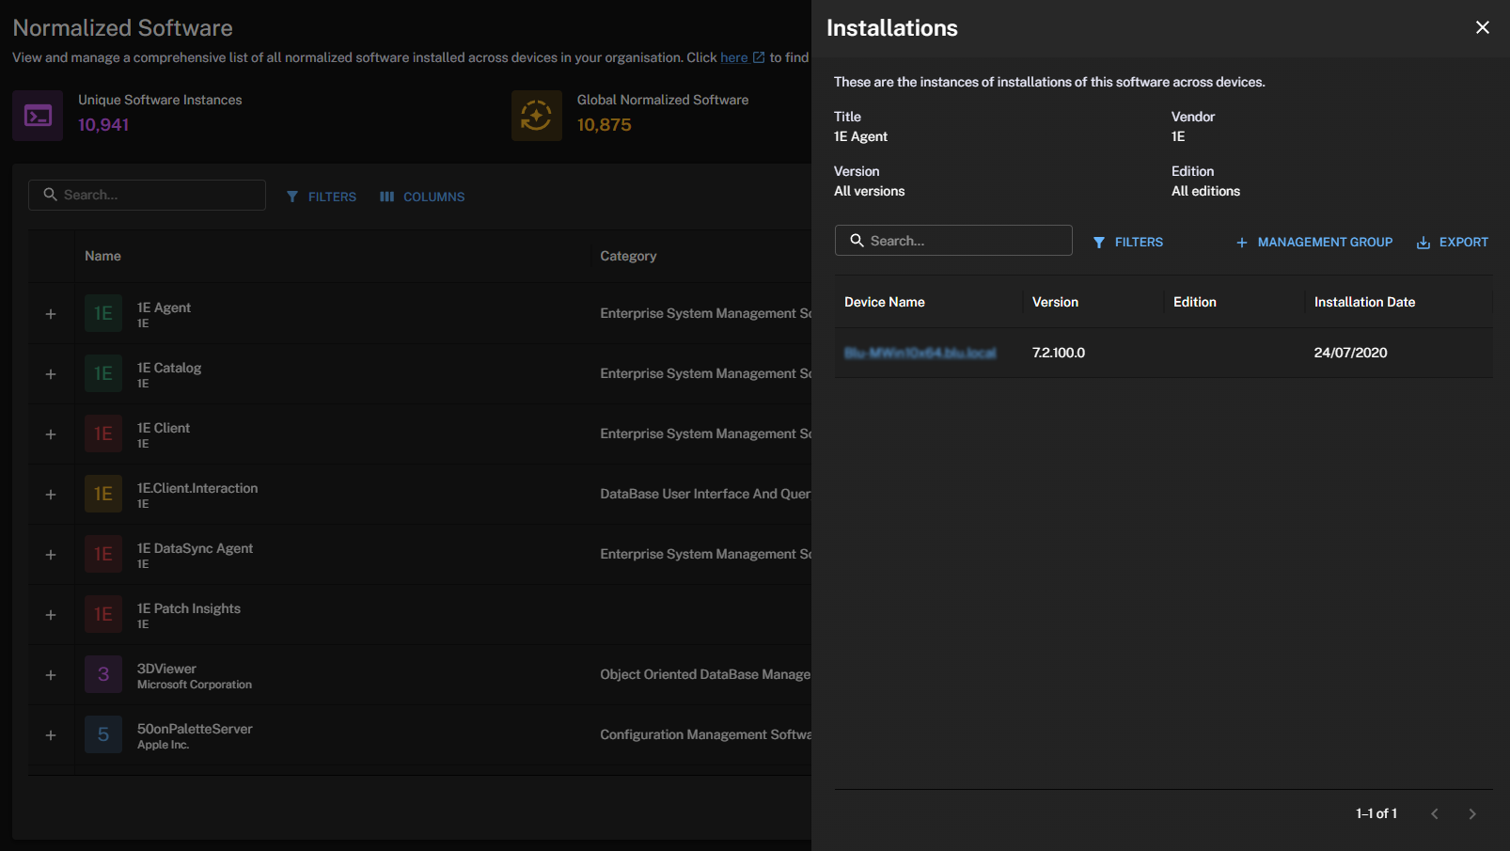1510x851 pixels.
Task: Click the 1E Agent logo tile
Action: coord(103,313)
